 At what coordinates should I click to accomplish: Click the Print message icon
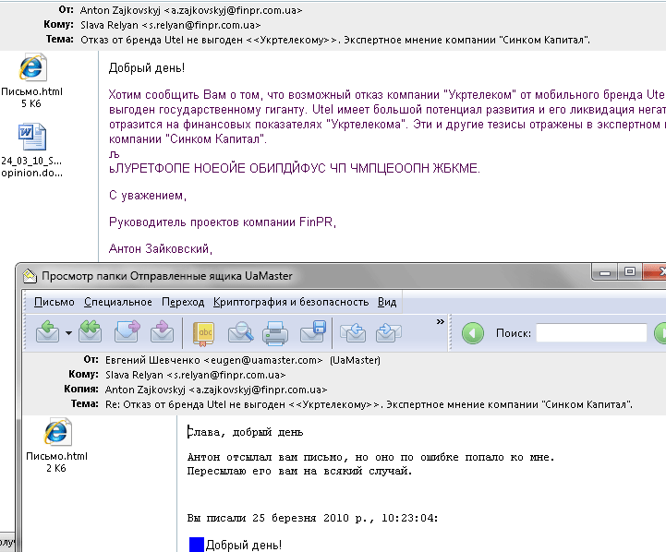point(275,333)
